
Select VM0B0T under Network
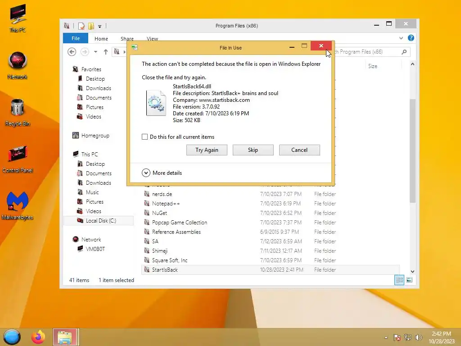pos(95,249)
